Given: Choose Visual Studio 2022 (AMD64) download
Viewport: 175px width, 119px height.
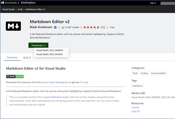Looking at the screenshot, I should [x=50, y=50].
